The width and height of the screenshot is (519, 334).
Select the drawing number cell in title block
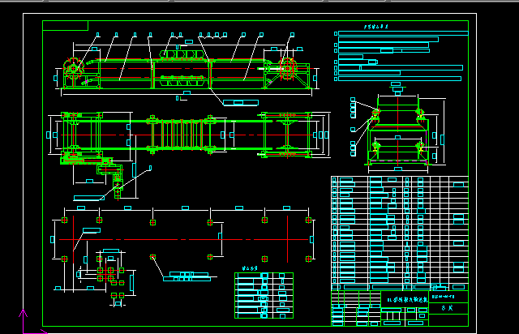(x=448, y=297)
